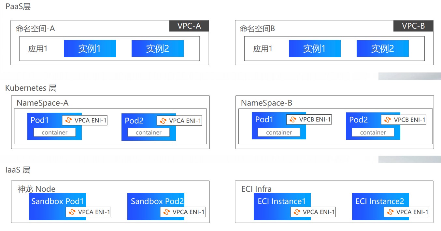Click the ECI Instance1 block
The height and width of the screenshot is (231, 441).
[x=282, y=207]
